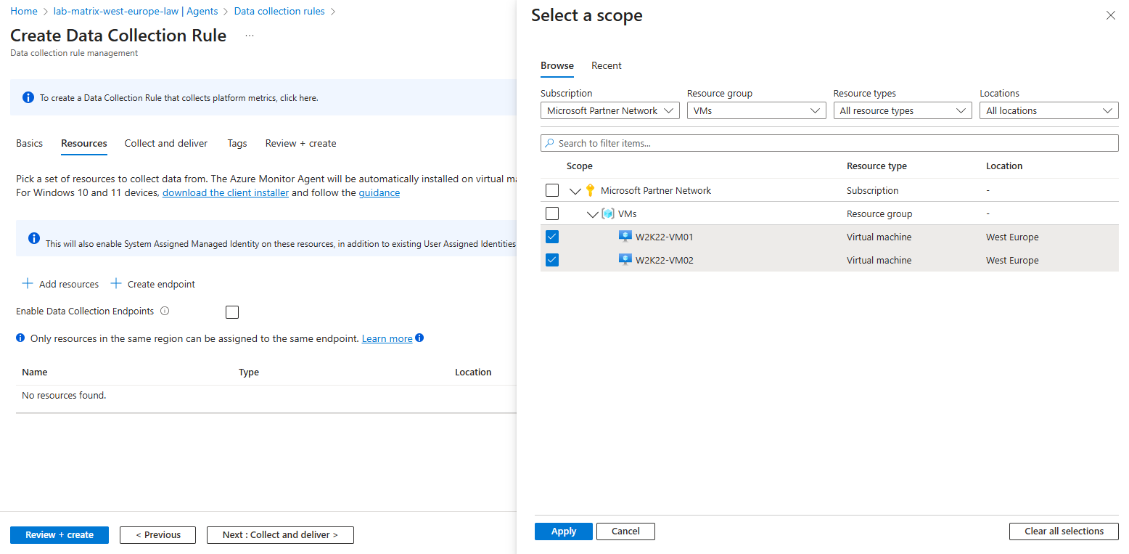The height and width of the screenshot is (554, 1129).
Task: Click the Resource type column header
Action: [x=876, y=166]
